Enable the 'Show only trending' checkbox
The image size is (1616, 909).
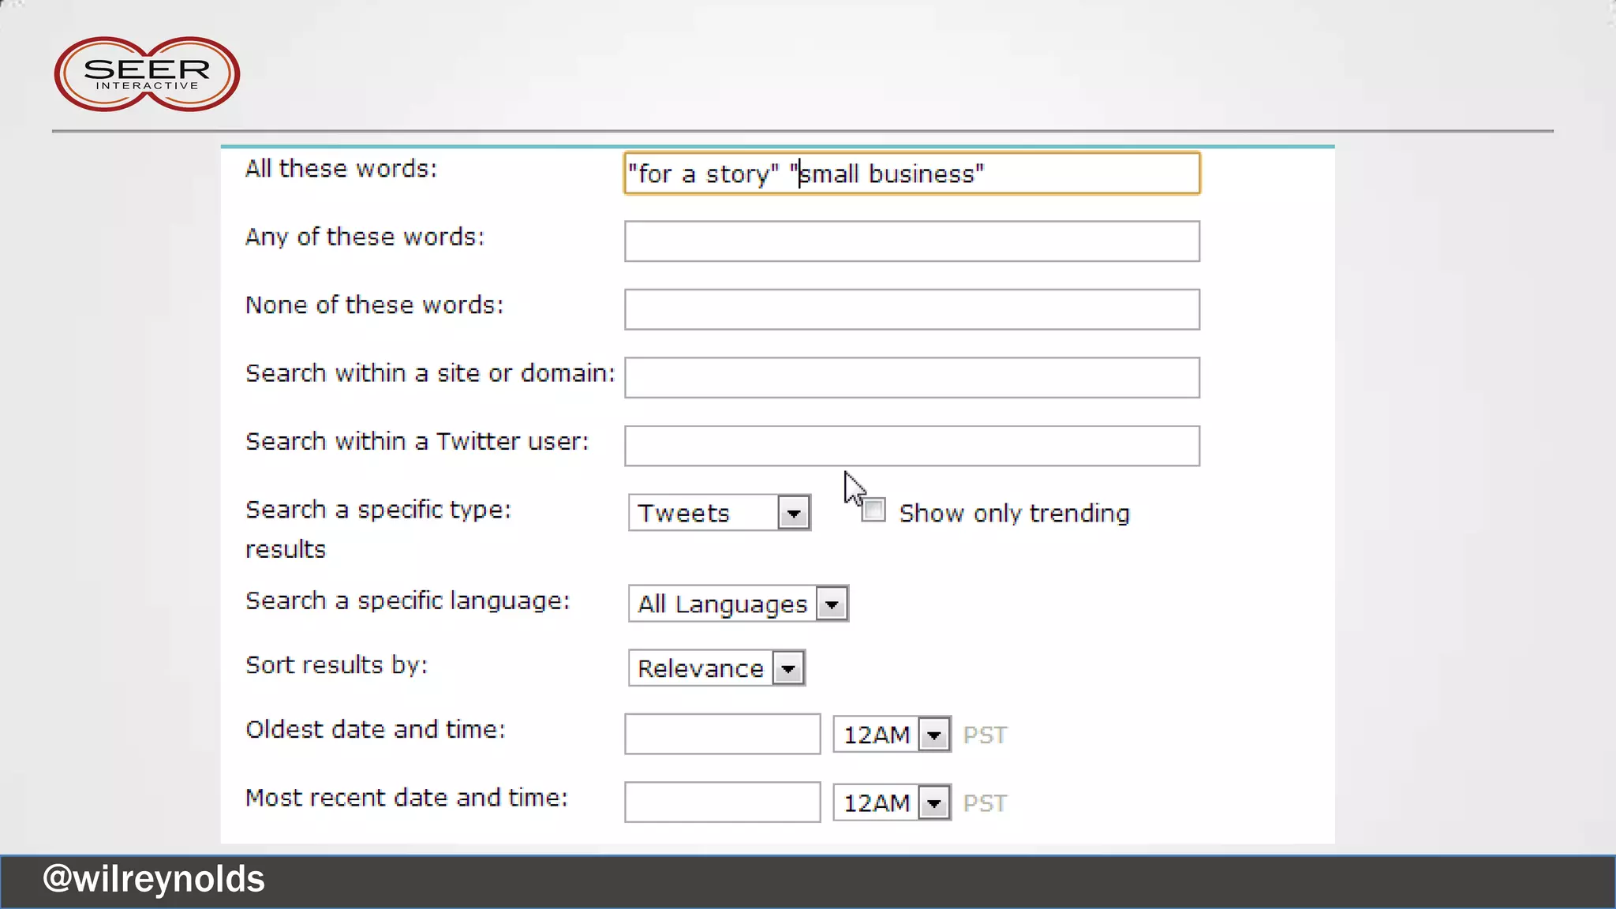point(873,511)
